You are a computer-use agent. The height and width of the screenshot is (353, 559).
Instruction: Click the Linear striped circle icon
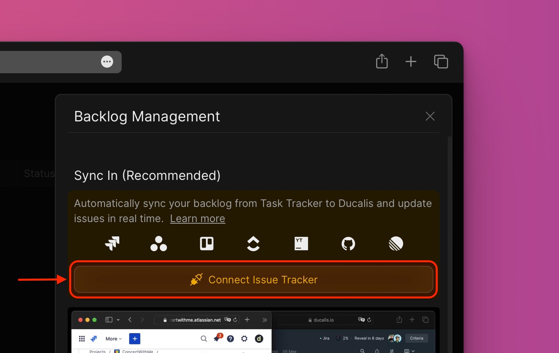point(396,244)
